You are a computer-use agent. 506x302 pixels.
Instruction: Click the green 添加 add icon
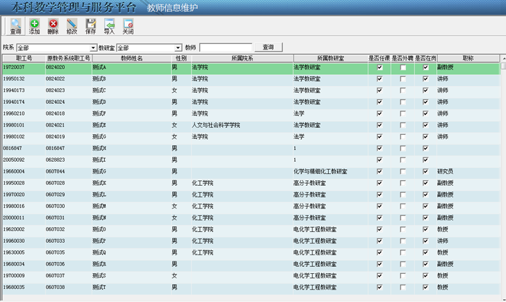(34, 26)
